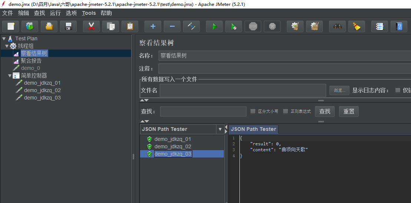Collapse the 线程组 tree node

[x=7, y=46]
